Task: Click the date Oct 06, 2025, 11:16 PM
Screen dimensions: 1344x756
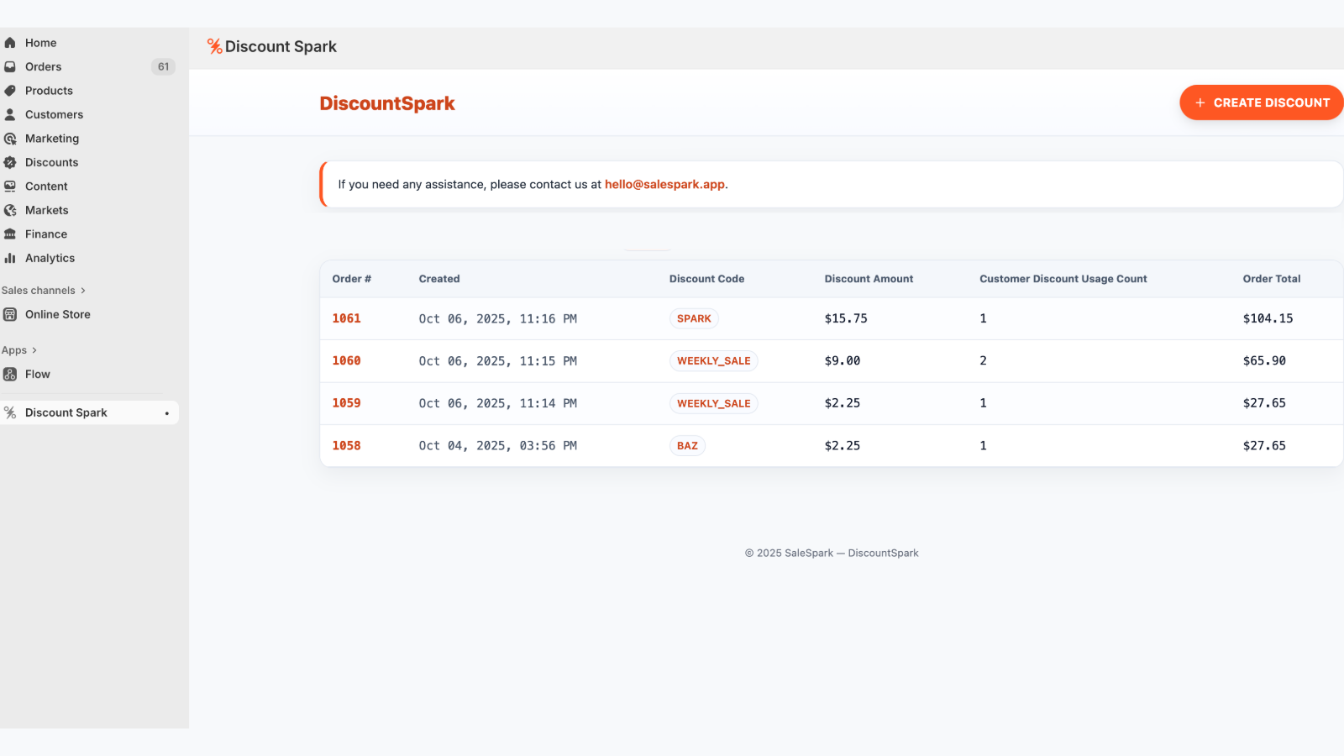Action: (x=498, y=319)
